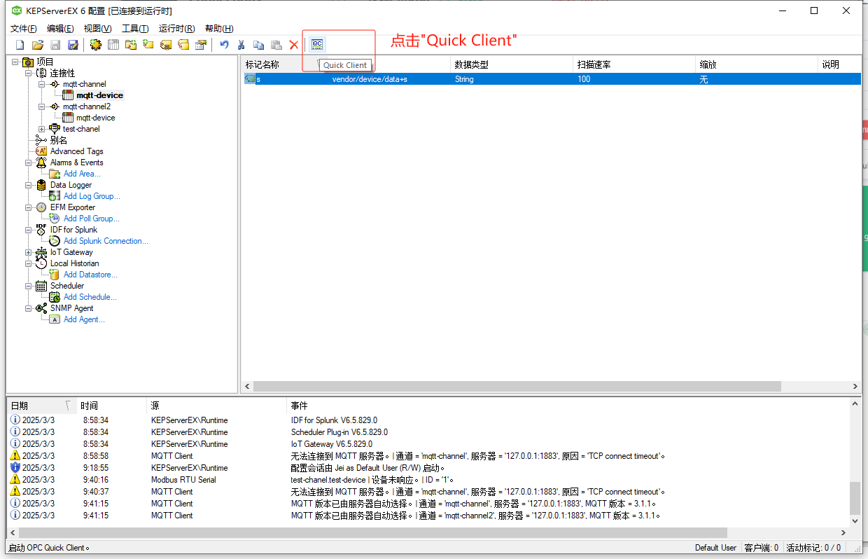Screen dimensions: 868x559
Task: Select the mqtt-channel2 tree item
Action: coord(86,106)
